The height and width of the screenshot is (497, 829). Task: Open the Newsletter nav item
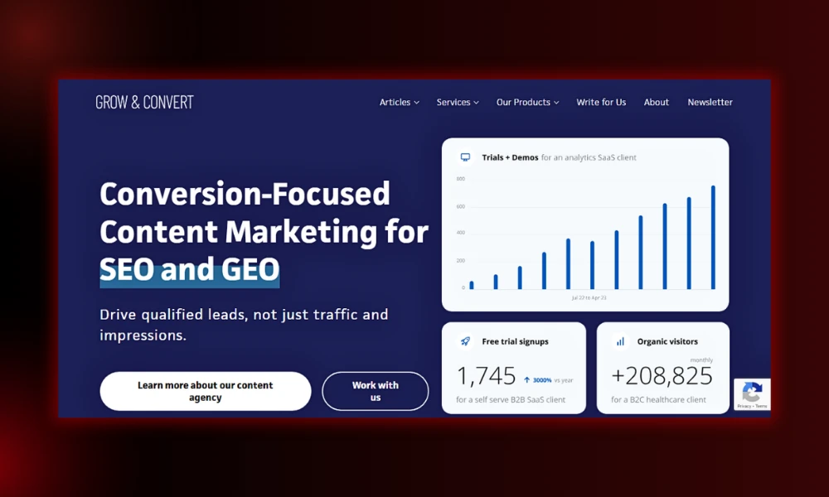[x=710, y=102]
